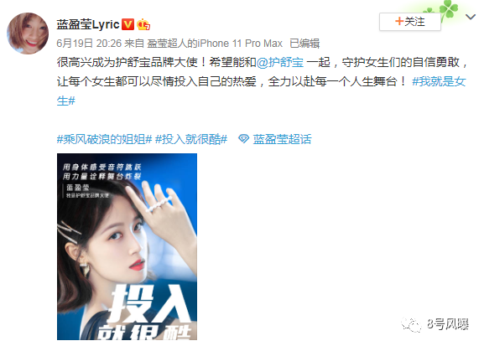Image resolution: width=484 pixels, height=346 pixels.
Task: Click the WeChat logo watermark icon
Action: point(411,324)
